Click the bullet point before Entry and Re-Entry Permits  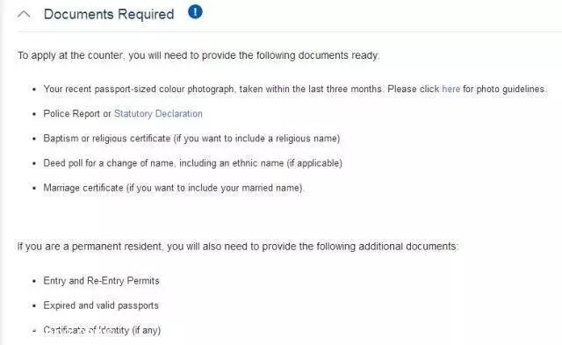click(34, 281)
